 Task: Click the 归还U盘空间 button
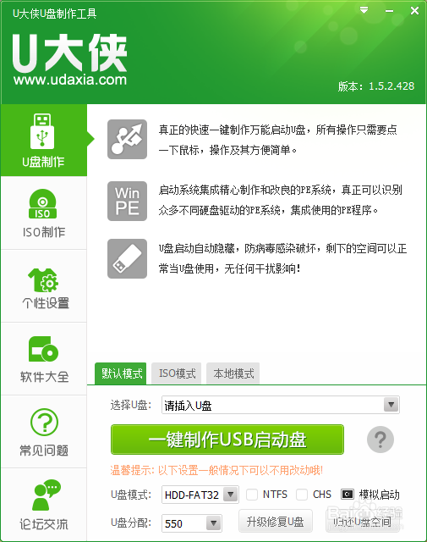click(362, 522)
